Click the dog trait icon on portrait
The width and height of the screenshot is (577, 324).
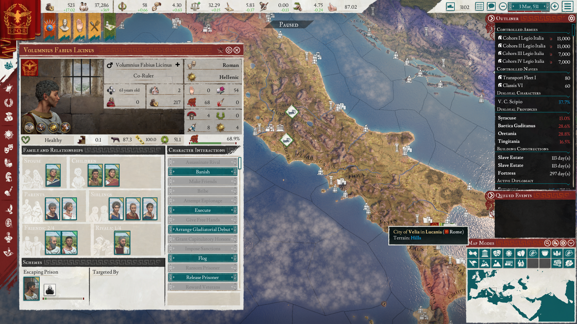65,127
